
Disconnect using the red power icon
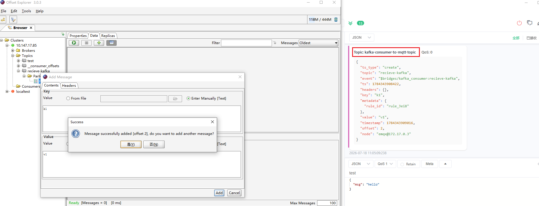pyautogui.click(x=519, y=23)
